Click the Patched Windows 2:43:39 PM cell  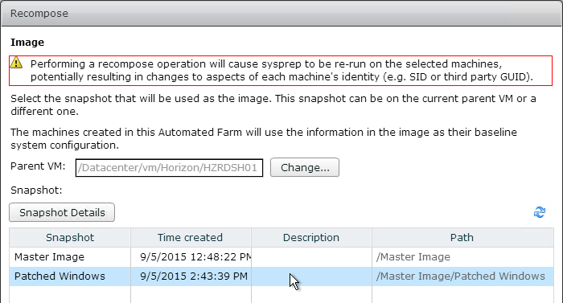(x=191, y=276)
